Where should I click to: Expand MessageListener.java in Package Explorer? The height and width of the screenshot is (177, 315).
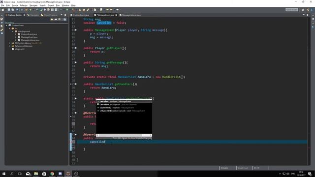(x=16, y=40)
